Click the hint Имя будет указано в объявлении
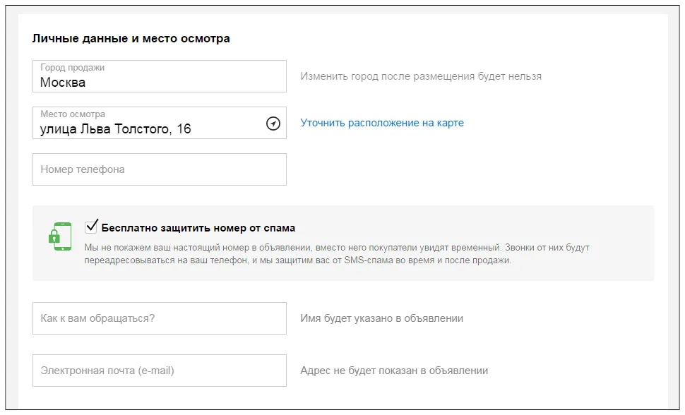This screenshot has width=685, height=415. coord(381,318)
